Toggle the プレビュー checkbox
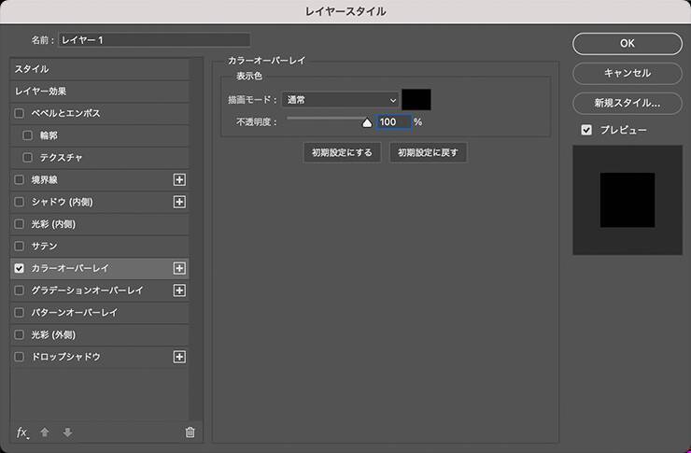Screen dimensions: 691x453 pos(586,130)
